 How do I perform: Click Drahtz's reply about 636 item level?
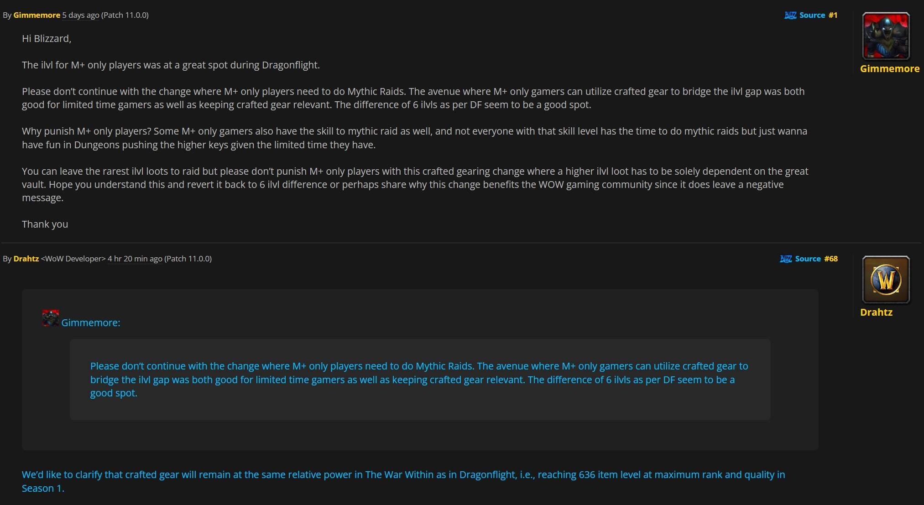[x=403, y=481]
